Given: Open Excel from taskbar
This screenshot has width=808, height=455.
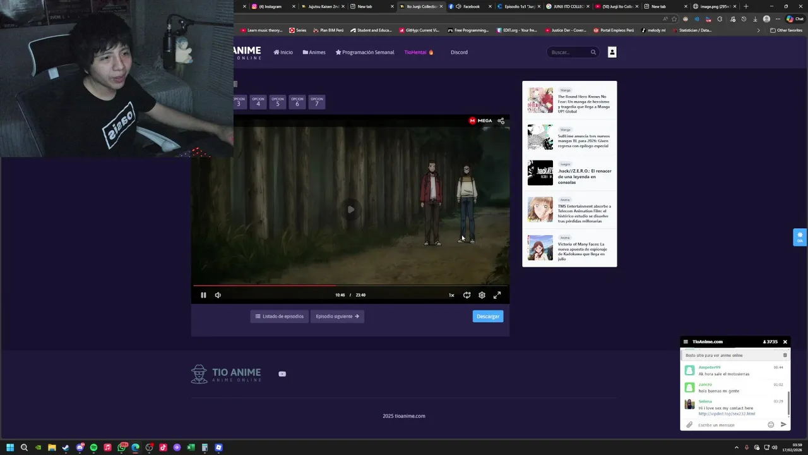Looking at the screenshot, I should point(191,447).
